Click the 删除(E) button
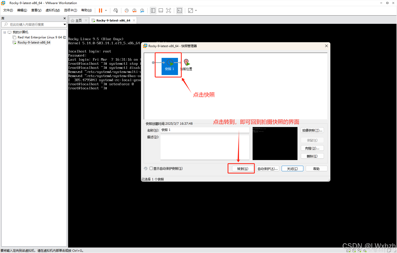Image resolution: width=397 pixels, height=253 pixels. click(312, 156)
